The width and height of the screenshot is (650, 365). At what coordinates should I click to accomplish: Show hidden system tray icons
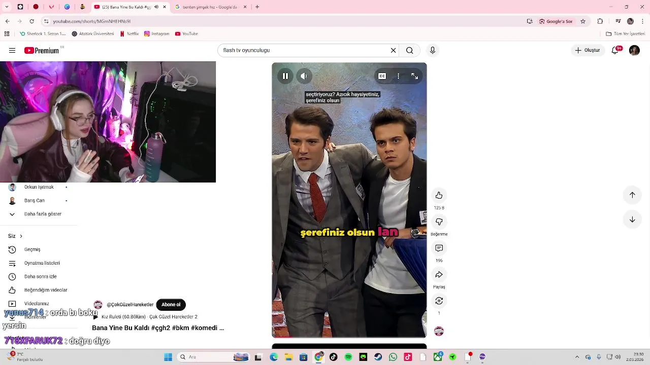(577, 357)
